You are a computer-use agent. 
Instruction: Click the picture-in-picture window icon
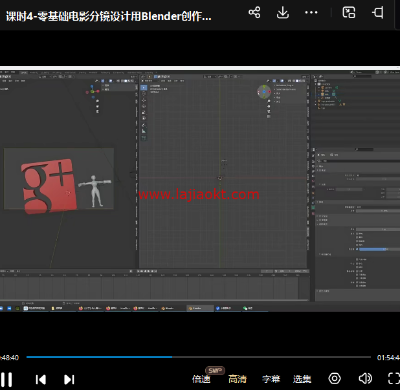point(349,12)
